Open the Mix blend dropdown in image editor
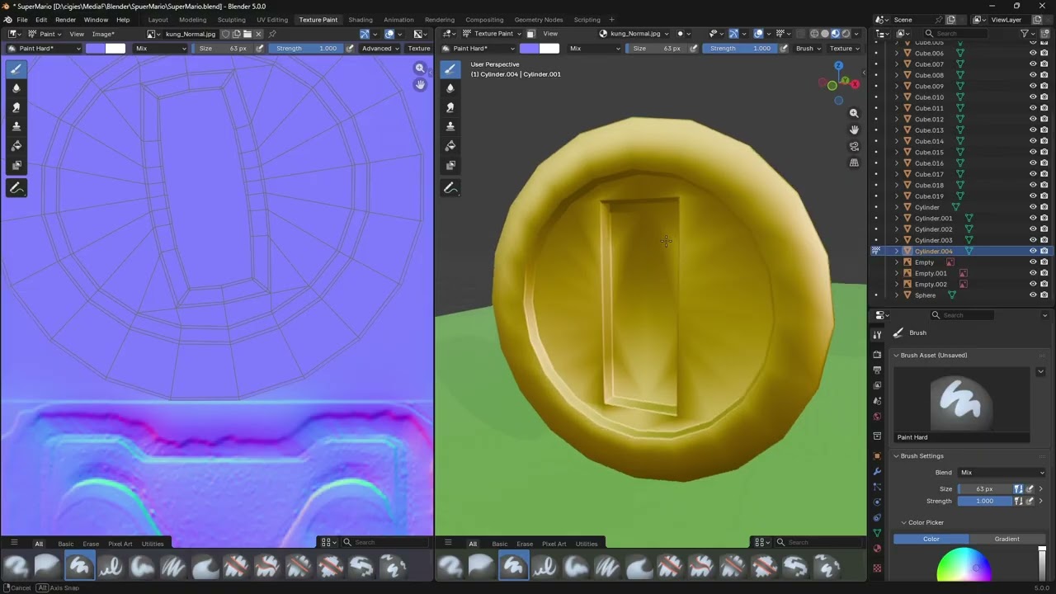The height and width of the screenshot is (594, 1056). (x=161, y=48)
